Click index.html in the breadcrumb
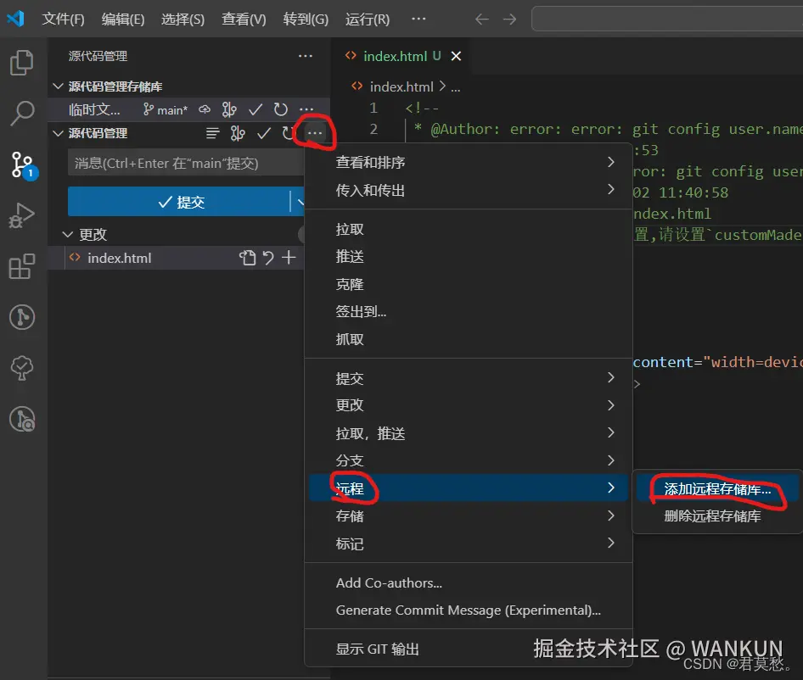This screenshot has width=803, height=680. (x=401, y=87)
